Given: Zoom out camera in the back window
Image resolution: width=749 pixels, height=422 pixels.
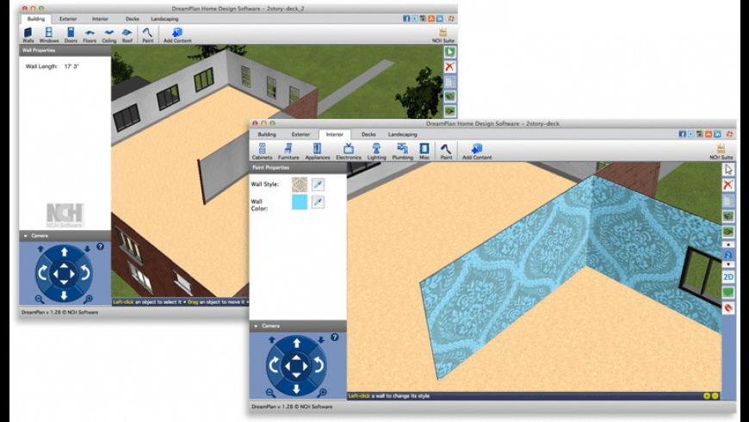Looking at the screenshot, I should (39, 300).
